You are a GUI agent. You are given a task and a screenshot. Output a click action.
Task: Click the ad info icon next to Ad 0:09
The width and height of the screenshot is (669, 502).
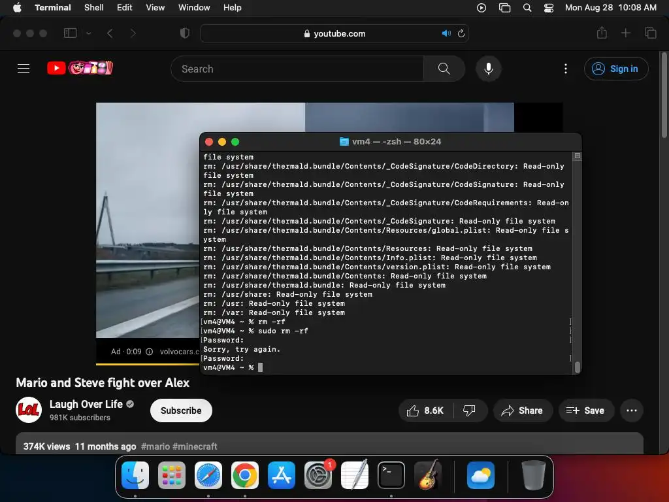tap(150, 352)
